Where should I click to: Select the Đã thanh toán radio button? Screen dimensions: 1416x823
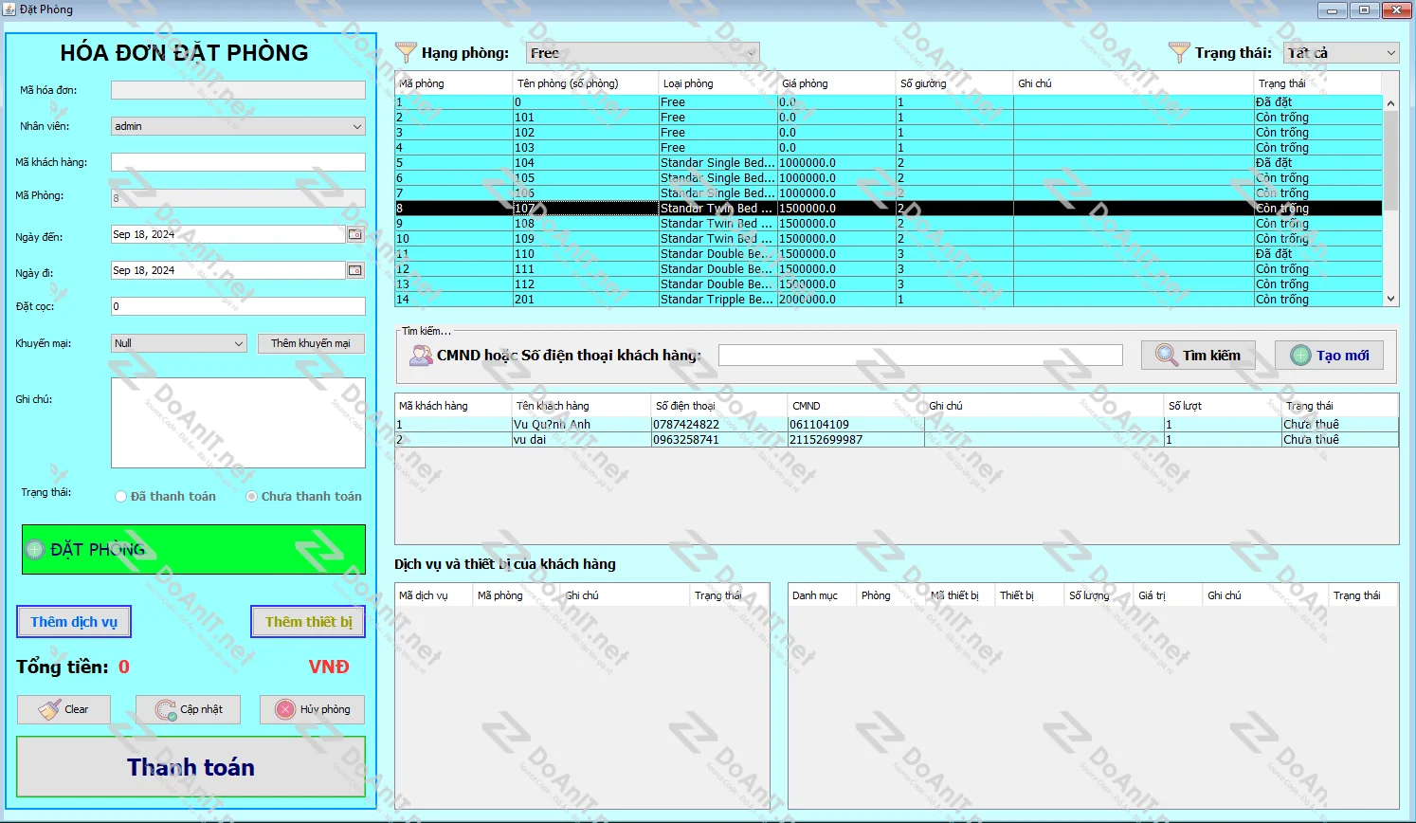coord(121,496)
